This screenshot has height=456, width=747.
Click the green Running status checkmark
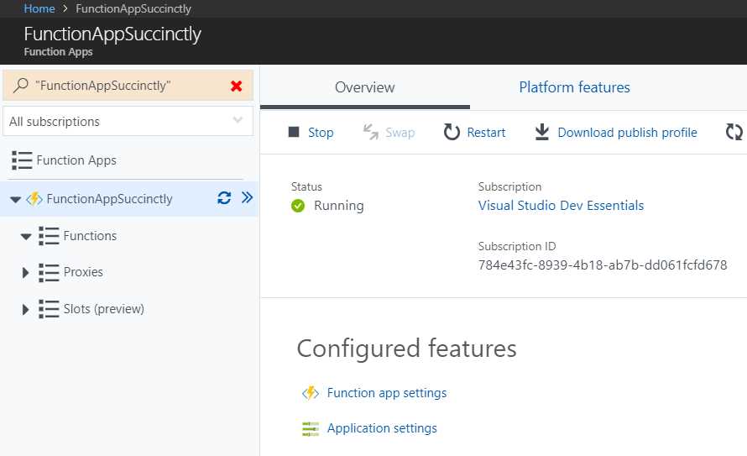(x=298, y=206)
